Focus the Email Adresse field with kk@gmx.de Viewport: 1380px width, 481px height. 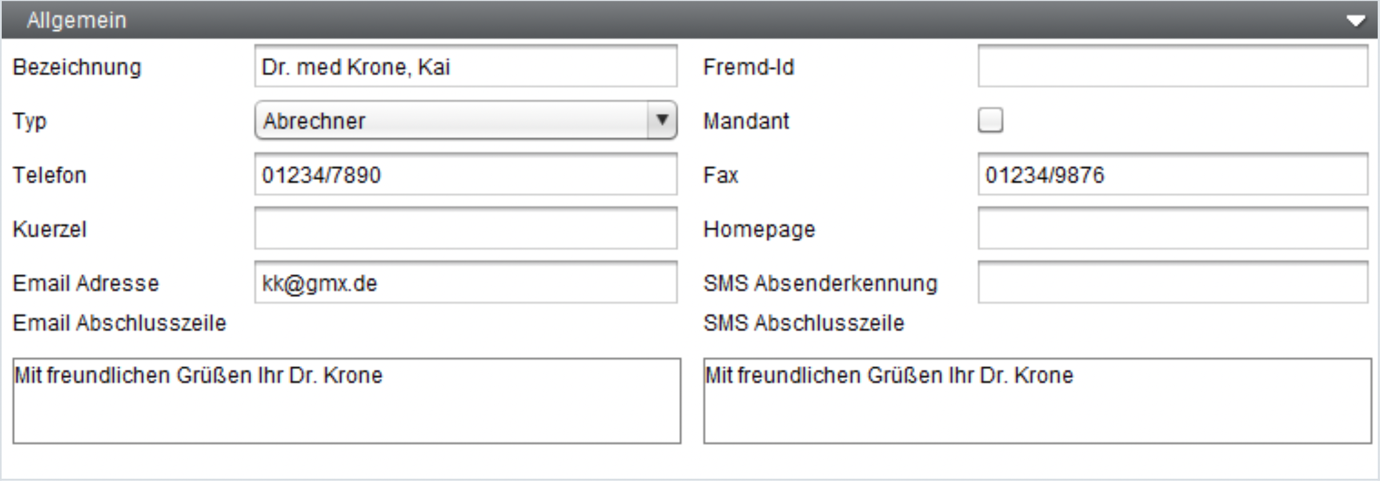tap(466, 283)
